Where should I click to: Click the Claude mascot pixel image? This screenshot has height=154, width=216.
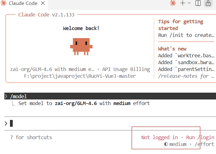point(81,47)
